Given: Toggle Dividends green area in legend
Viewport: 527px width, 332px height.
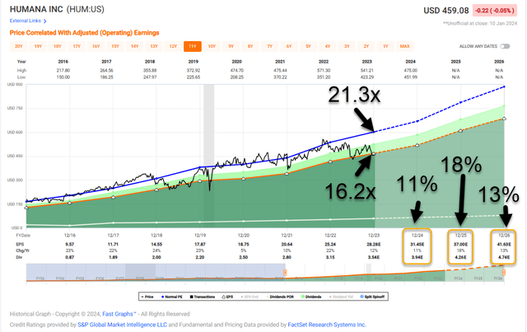Looking at the screenshot, I should click(311, 297).
